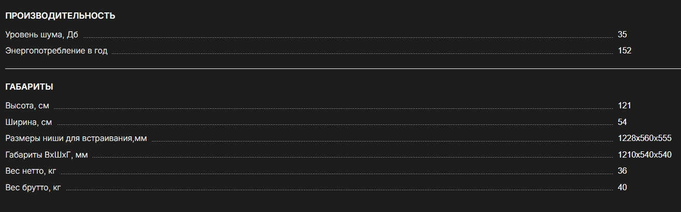Select the niche size value 1228x560x555

645,138
